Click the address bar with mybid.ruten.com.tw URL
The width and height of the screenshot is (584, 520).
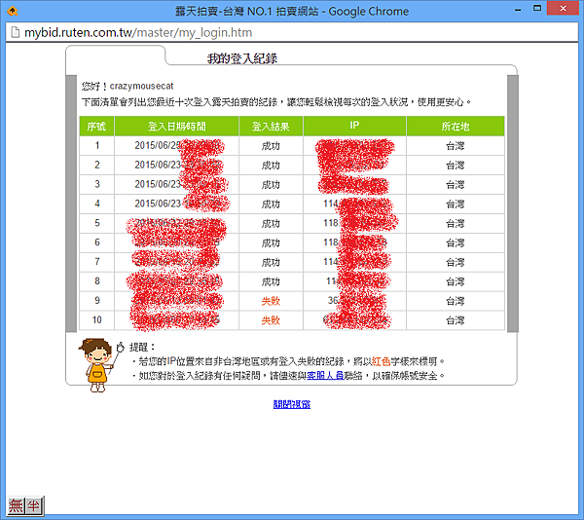tap(292, 32)
